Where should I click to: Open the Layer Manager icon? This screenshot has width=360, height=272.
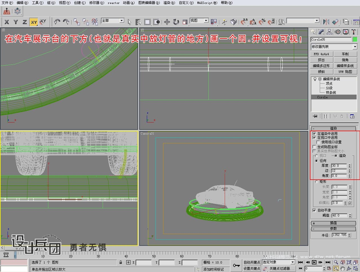click(346, 22)
